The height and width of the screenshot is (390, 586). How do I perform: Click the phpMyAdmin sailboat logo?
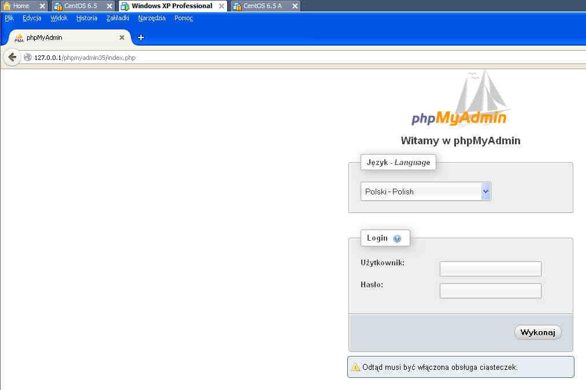tap(460, 97)
